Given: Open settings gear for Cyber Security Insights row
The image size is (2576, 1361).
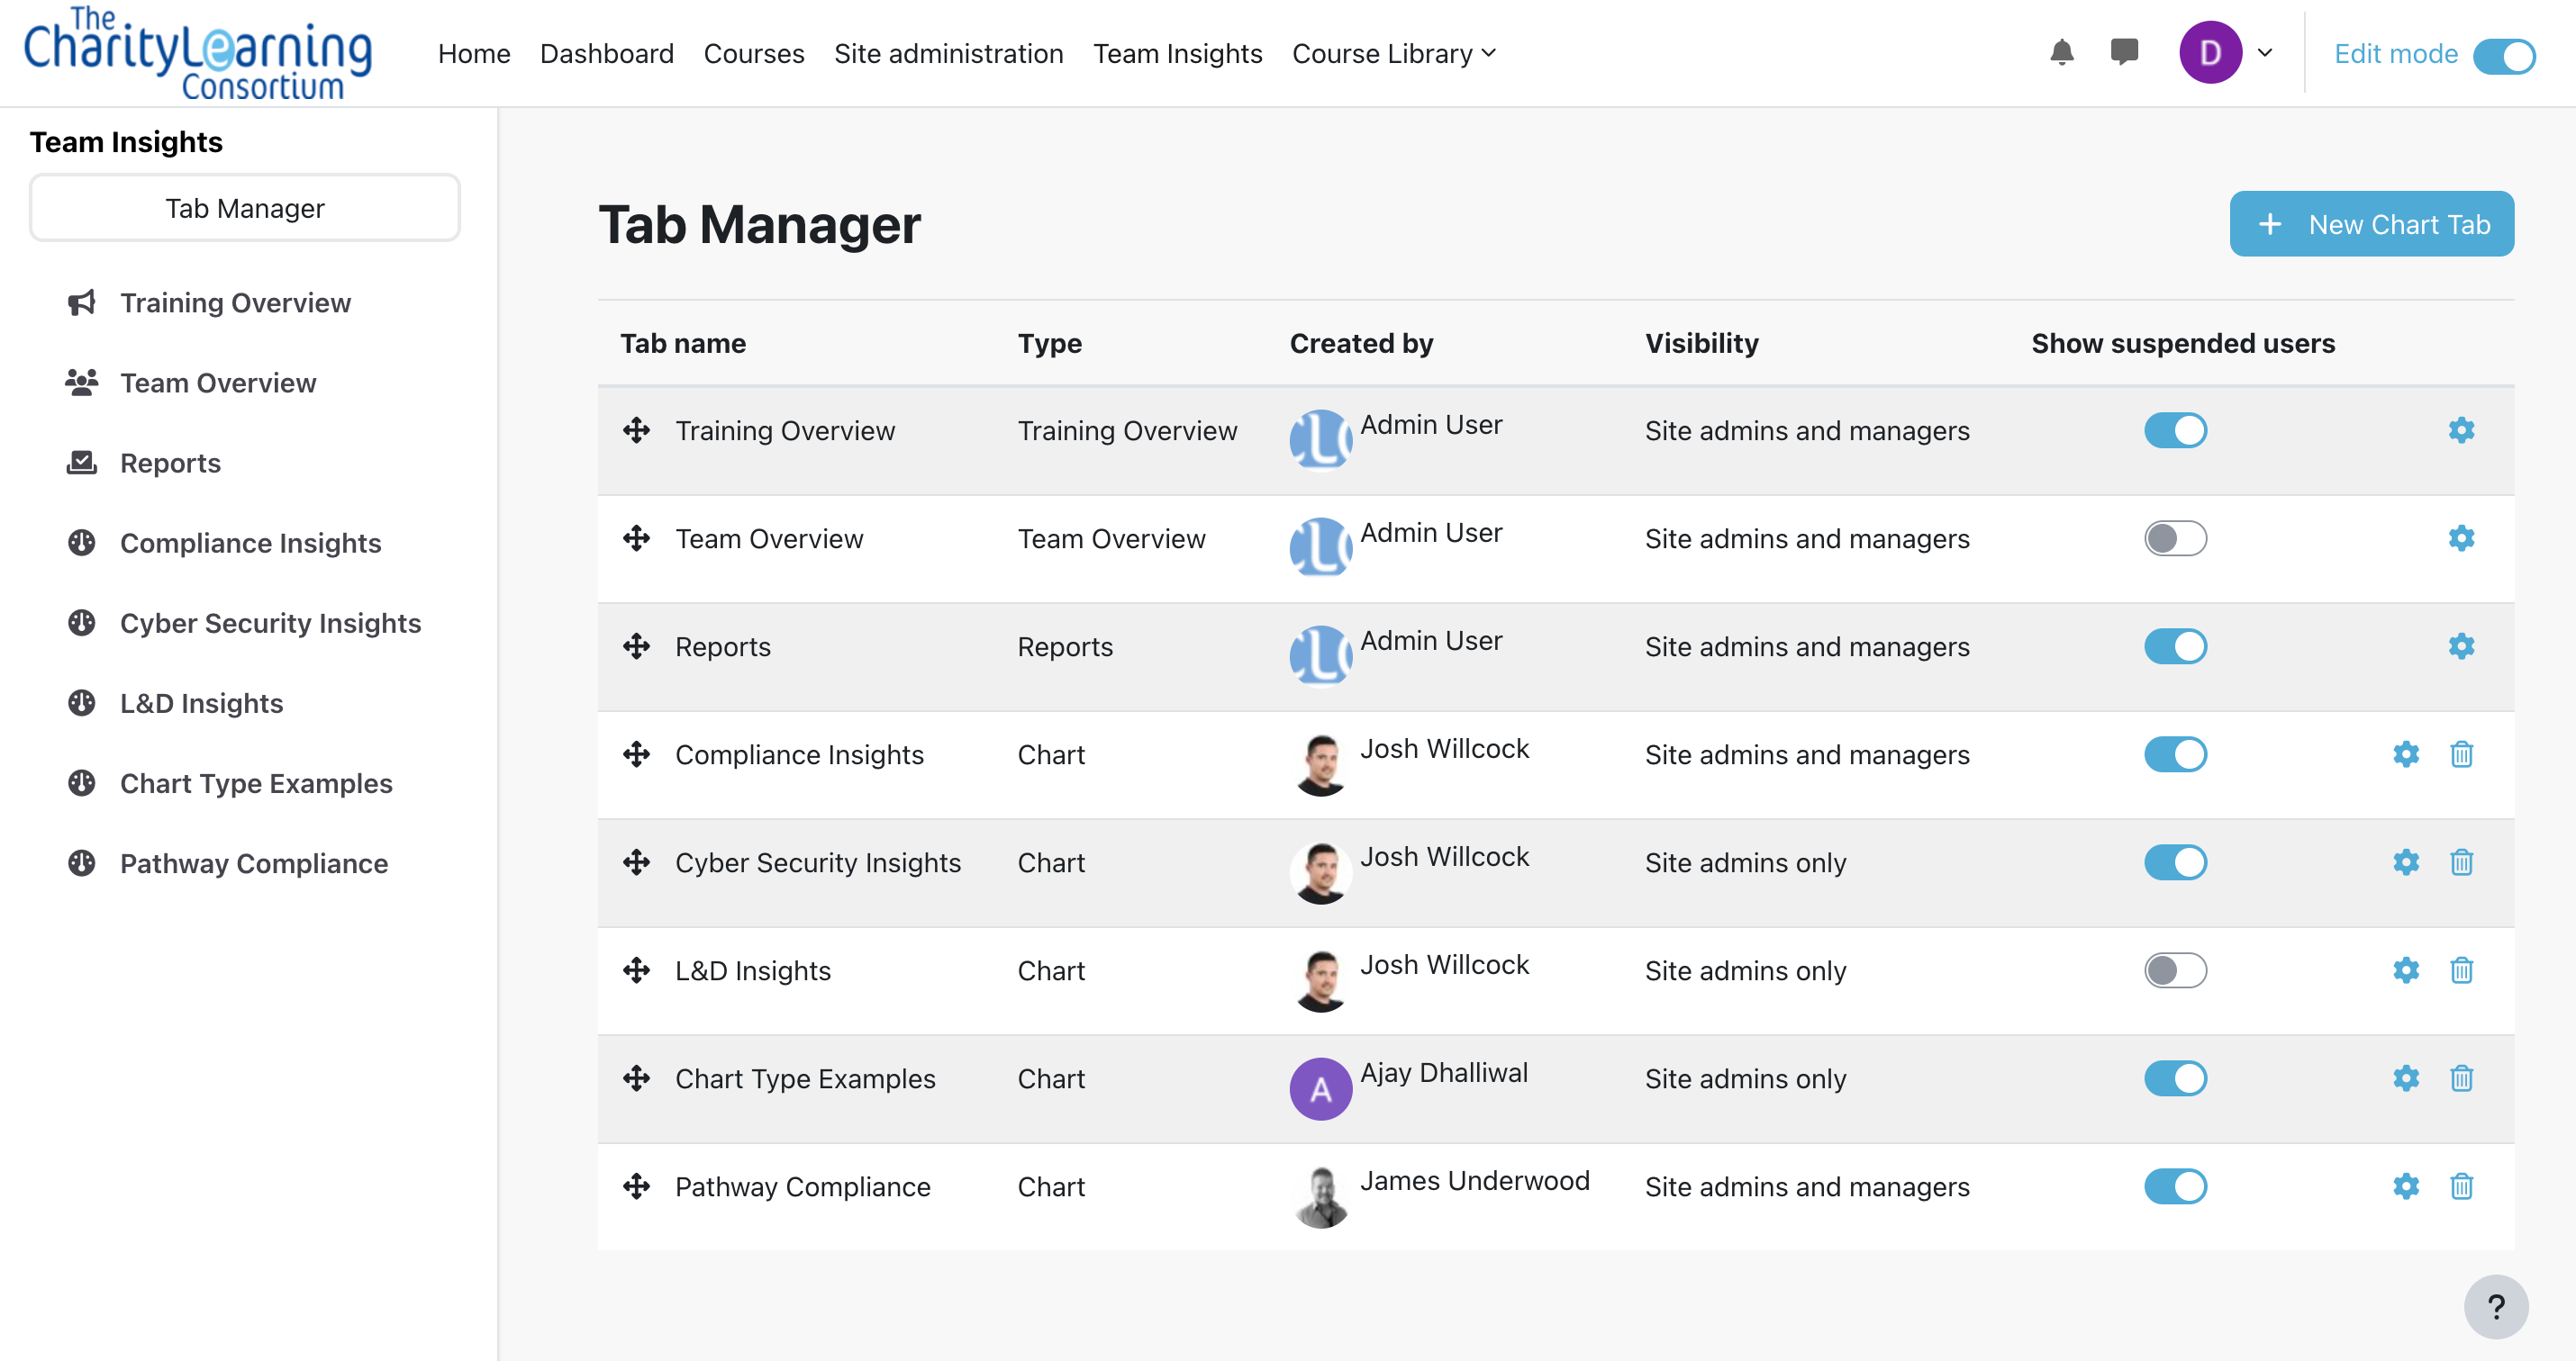Looking at the screenshot, I should point(2405,862).
